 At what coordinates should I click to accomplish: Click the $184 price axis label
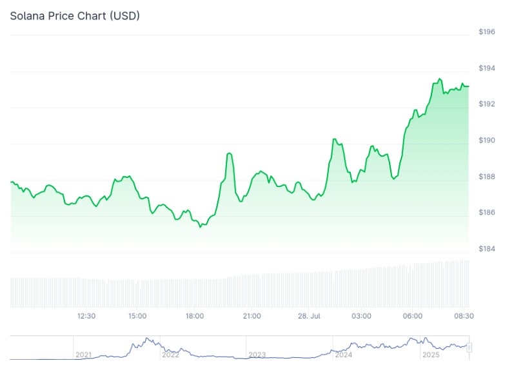(x=487, y=249)
